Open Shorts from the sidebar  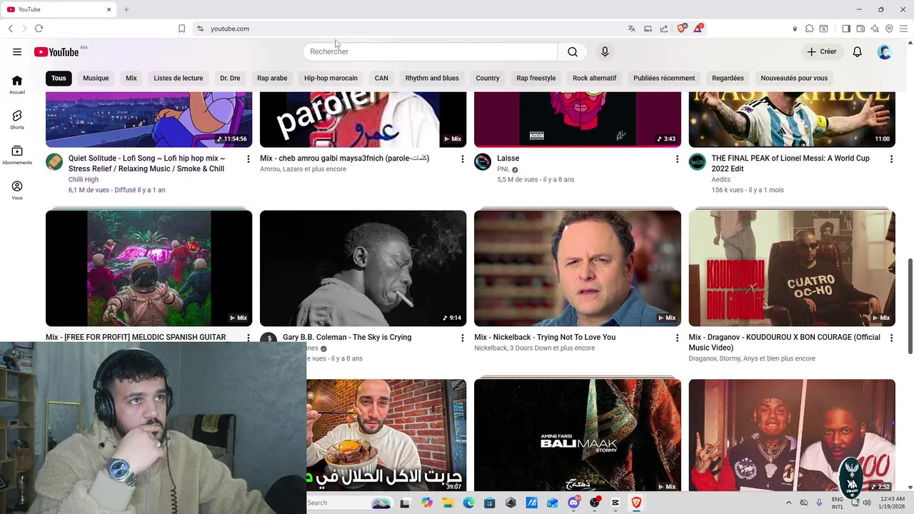(x=17, y=120)
